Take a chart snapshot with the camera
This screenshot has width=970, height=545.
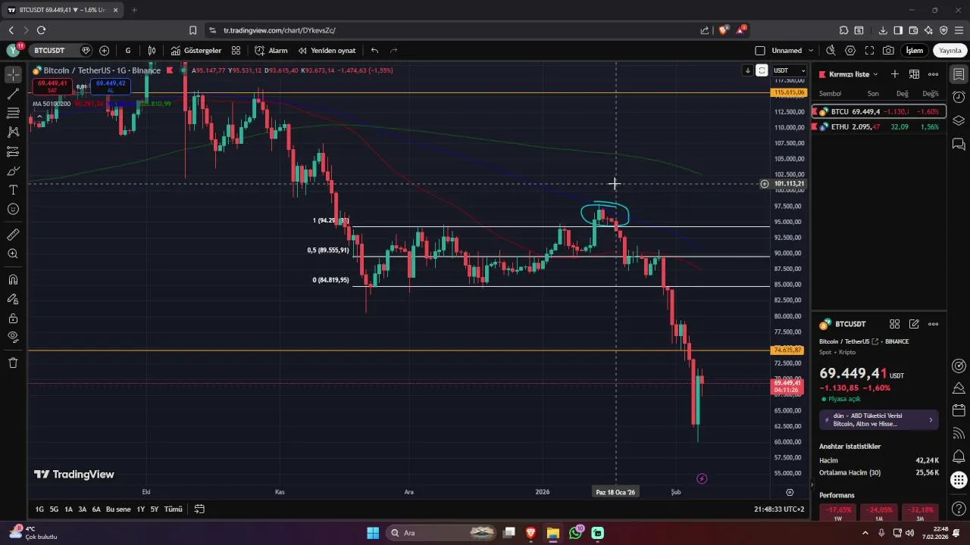pyautogui.click(x=888, y=51)
